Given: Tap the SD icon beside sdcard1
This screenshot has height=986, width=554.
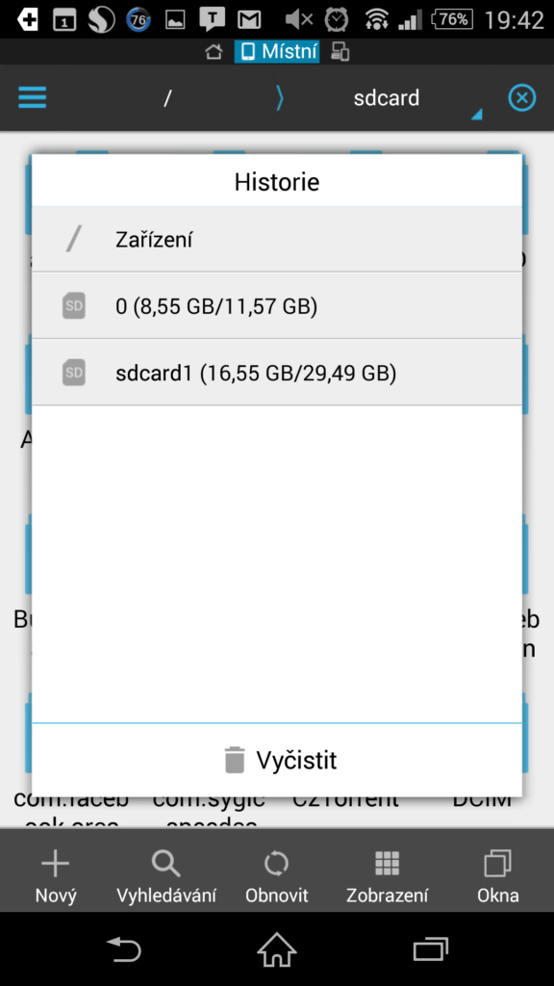Looking at the screenshot, I should 74,373.
